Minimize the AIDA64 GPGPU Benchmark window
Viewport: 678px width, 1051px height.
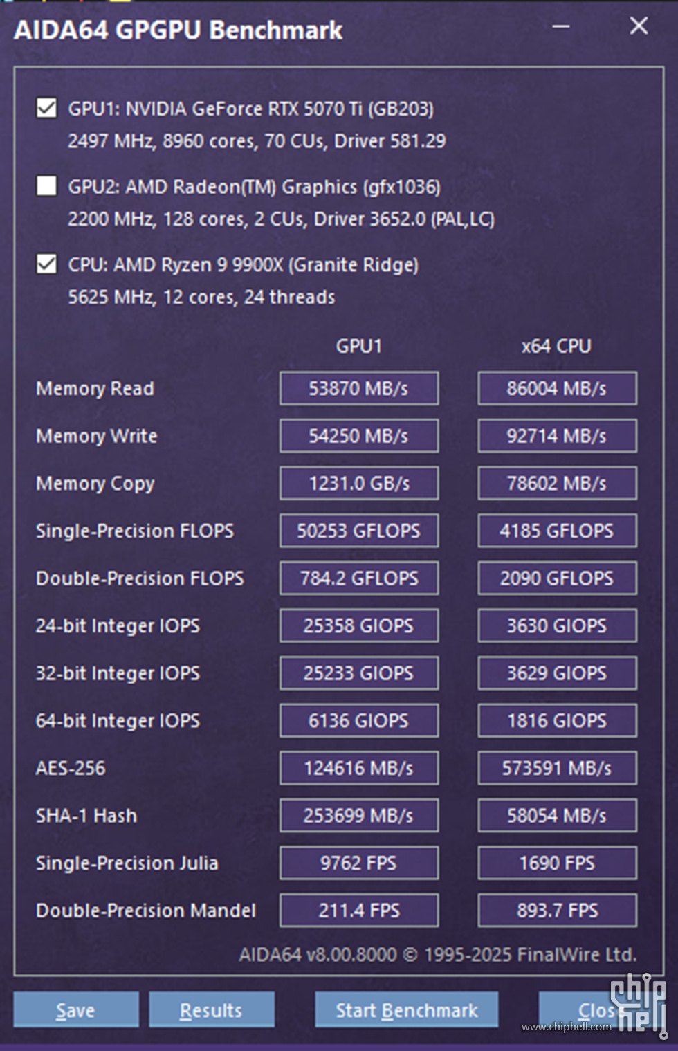click(x=561, y=26)
